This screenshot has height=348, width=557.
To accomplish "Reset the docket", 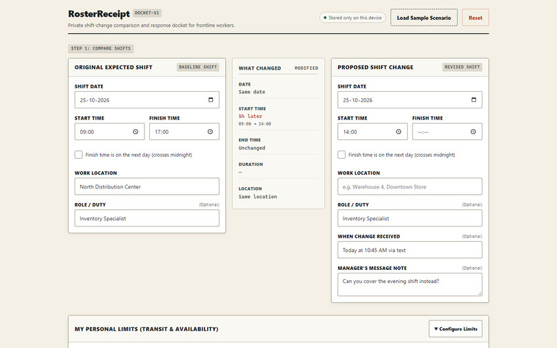I will [475, 17].
